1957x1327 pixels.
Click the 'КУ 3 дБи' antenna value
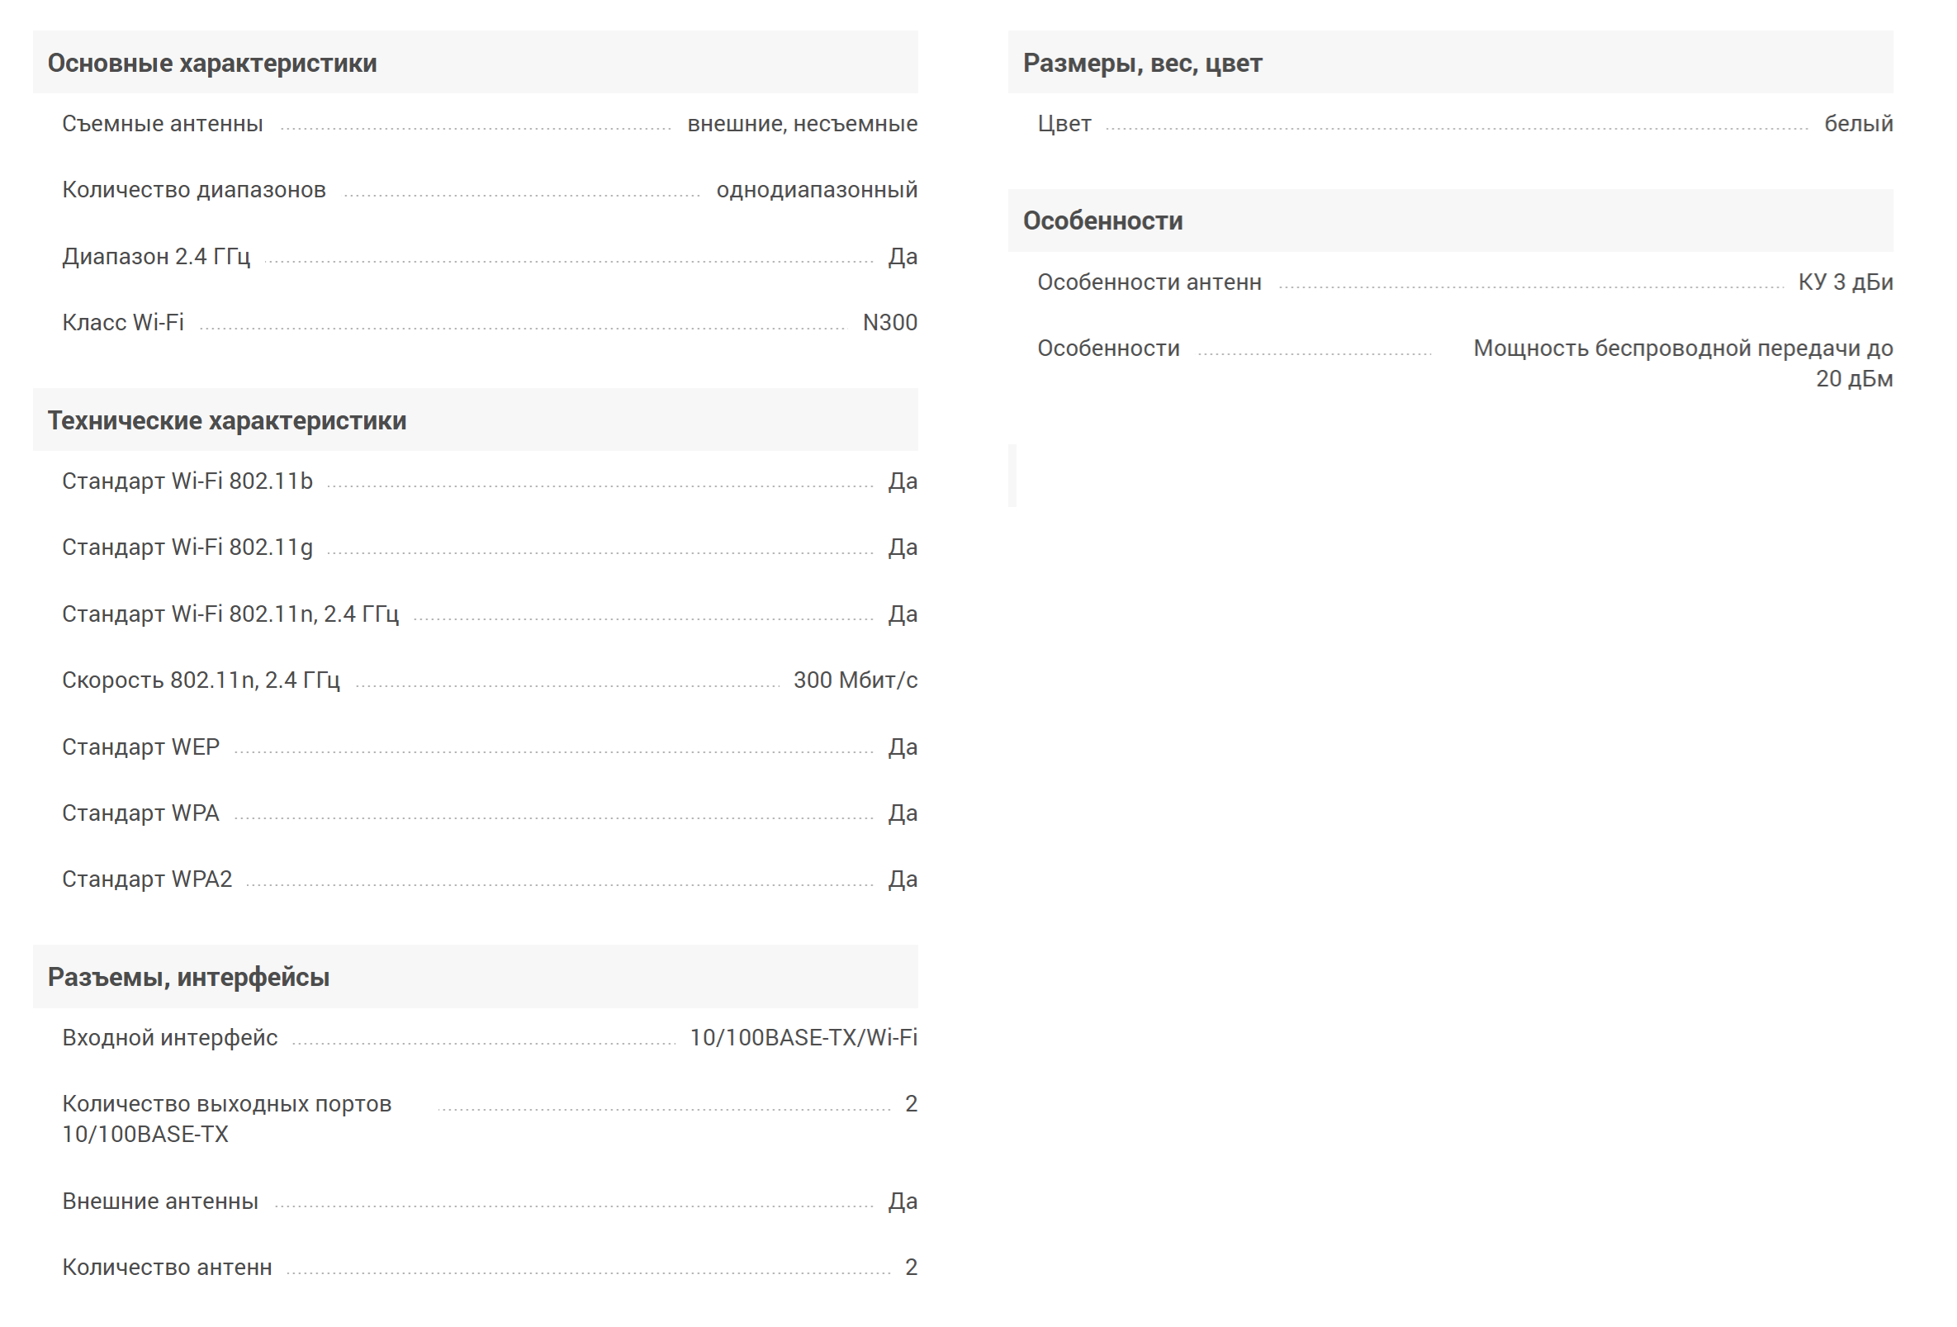tap(1845, 282)
